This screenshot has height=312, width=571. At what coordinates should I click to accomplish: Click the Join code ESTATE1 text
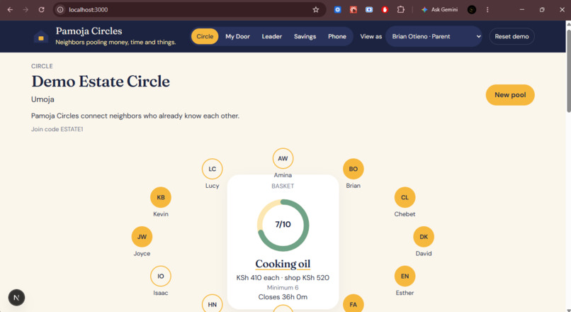(x=57, y=129)
